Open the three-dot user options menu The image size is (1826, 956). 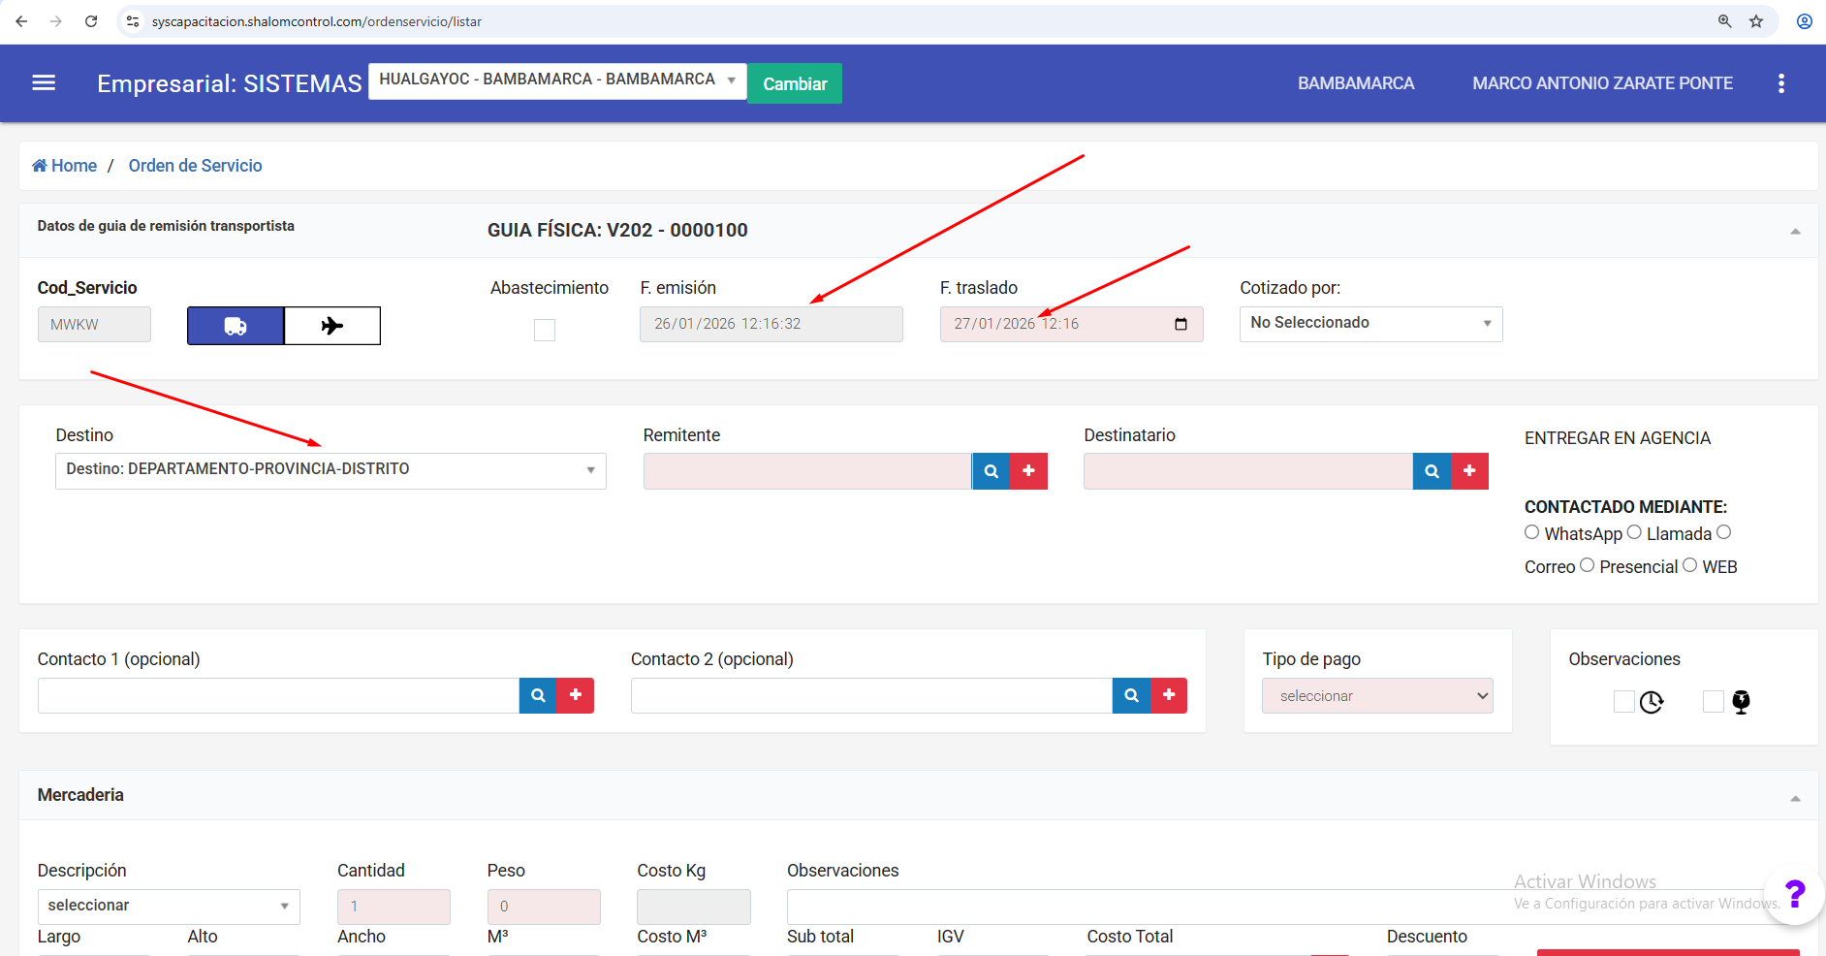point(1780,83)
